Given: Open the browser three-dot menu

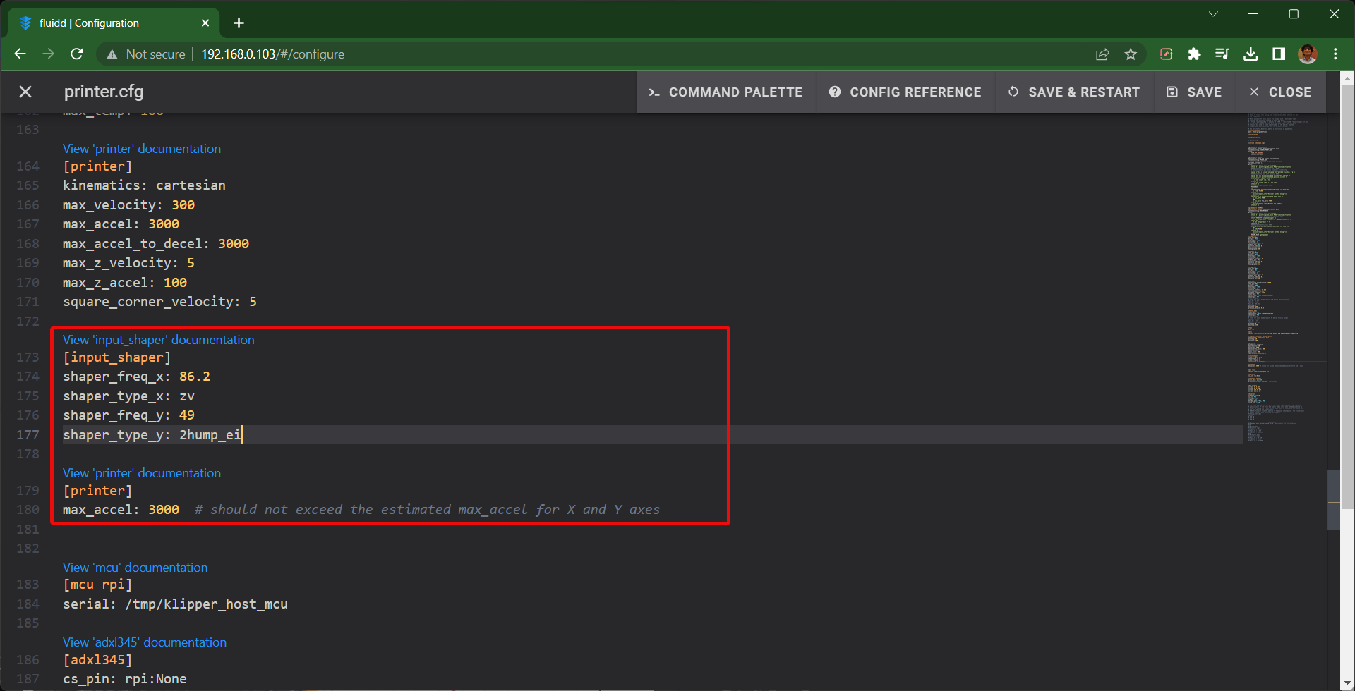Looking at the screenshot, I should pos(1335,54).
